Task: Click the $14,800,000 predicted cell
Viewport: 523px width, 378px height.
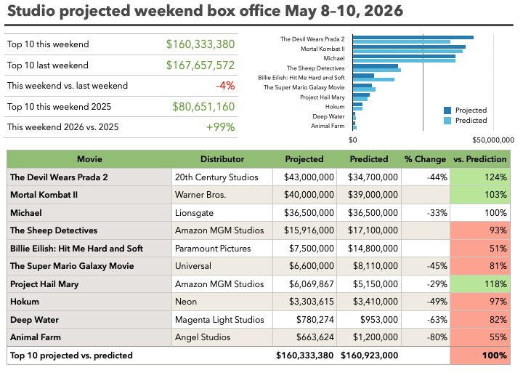Action: point(369,249)
